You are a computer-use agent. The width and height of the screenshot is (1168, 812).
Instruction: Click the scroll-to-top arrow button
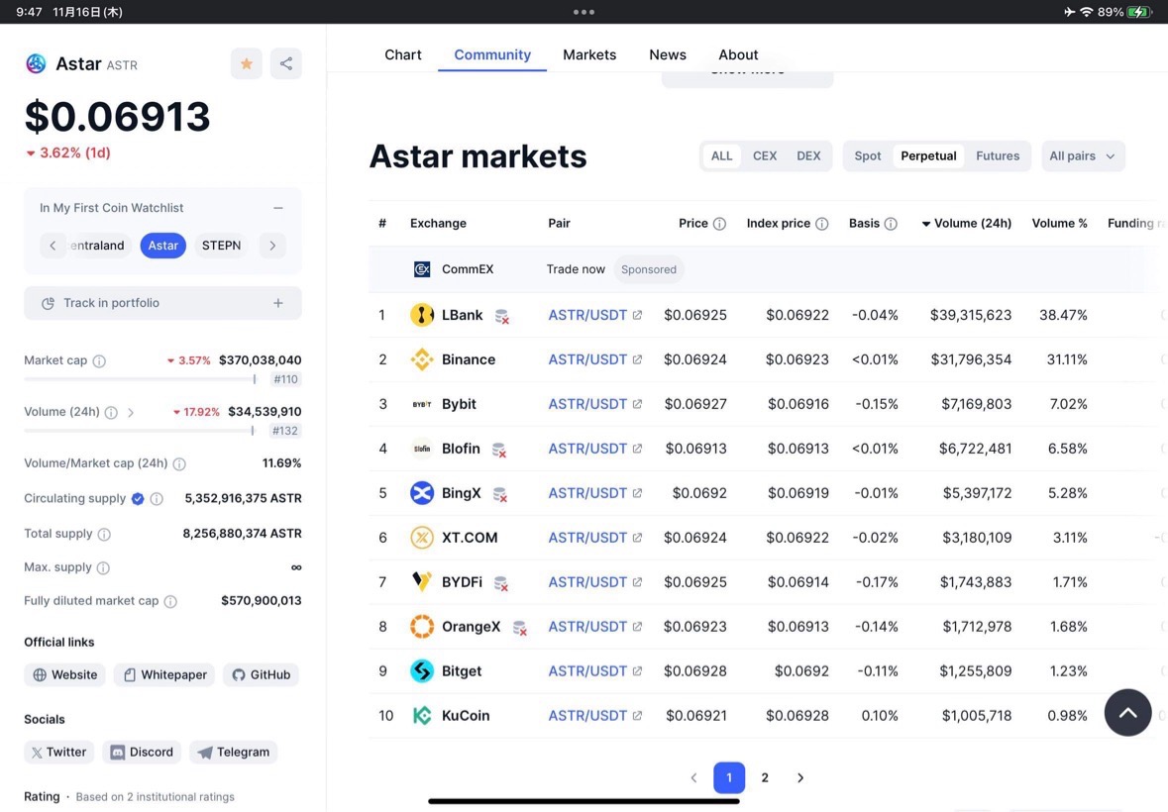pos(1127,712)
